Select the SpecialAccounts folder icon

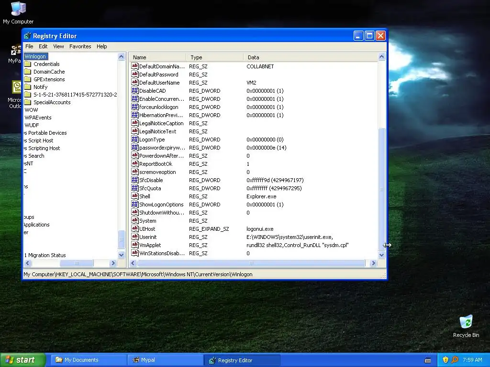pyautogui.click(x=28, y=102)
